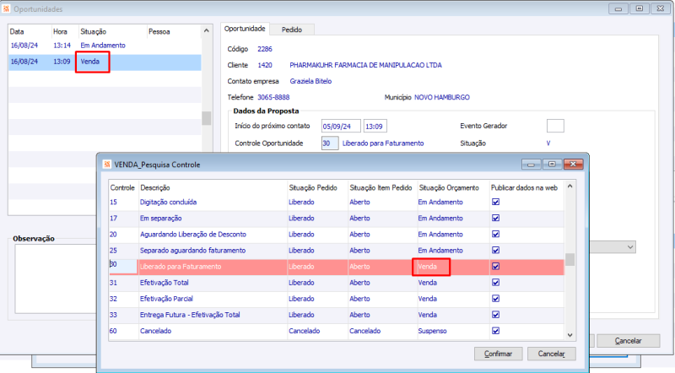This screenshot has height=373, width=675.
Task: Click Cancelar in the Oportunidades window
Action: [x=628, y=341]
